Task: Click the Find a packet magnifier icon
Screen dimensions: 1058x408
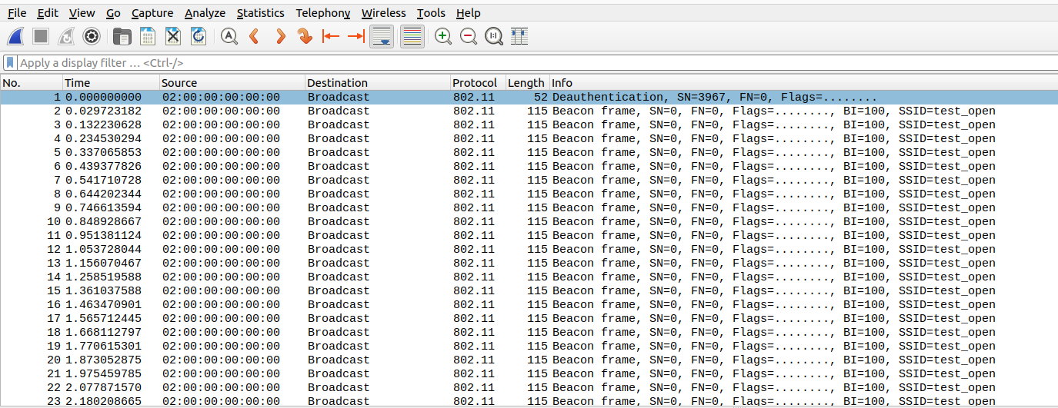Action: click(x=229, y=36)
